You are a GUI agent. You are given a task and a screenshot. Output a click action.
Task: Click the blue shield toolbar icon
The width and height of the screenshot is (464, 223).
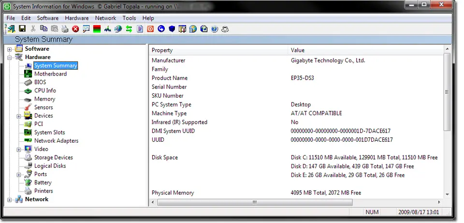172,29
